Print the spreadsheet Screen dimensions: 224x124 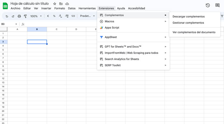19,16
